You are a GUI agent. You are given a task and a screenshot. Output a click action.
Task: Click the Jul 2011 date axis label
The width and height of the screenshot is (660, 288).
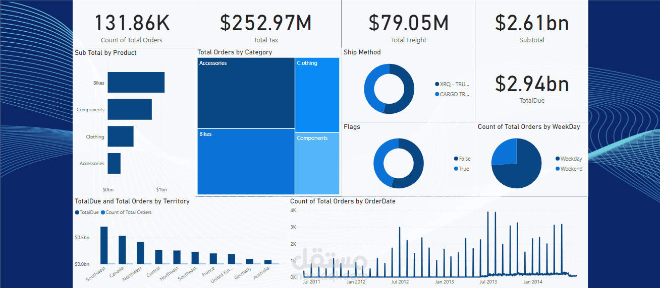click(x=311, y=282)
